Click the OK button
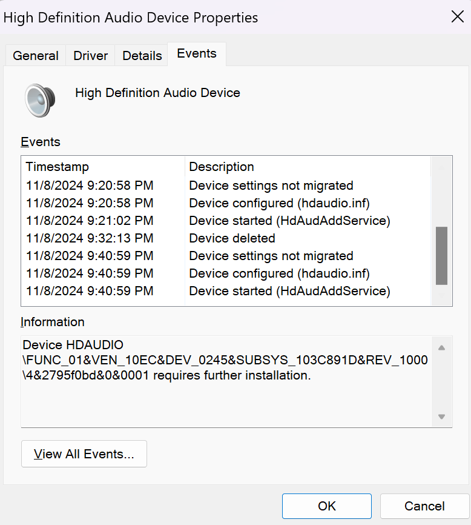Screen dimensions: 471x525 (x=326, y=506)
